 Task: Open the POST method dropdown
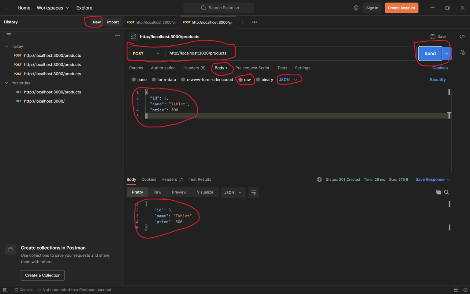click(146, 54)
